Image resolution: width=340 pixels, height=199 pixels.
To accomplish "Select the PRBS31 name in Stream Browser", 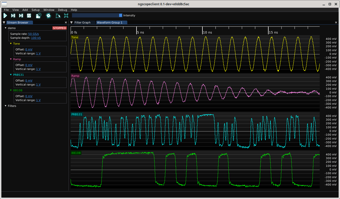I will 19,75.
